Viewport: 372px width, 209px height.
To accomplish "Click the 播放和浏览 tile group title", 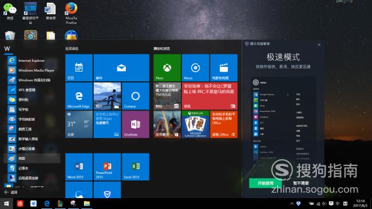I will point(161,49).
